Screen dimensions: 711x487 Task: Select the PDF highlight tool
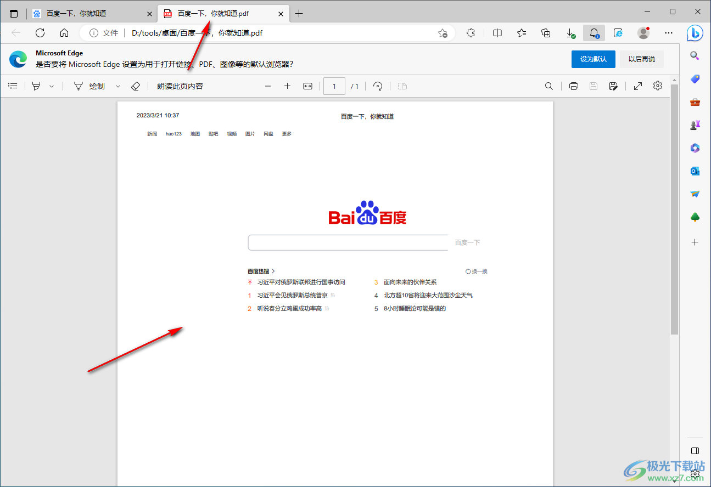click(x=36, y=86)
